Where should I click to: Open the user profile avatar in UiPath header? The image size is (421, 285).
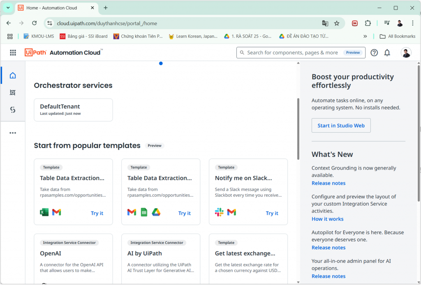pyautogui.click(x=406, y=53)
